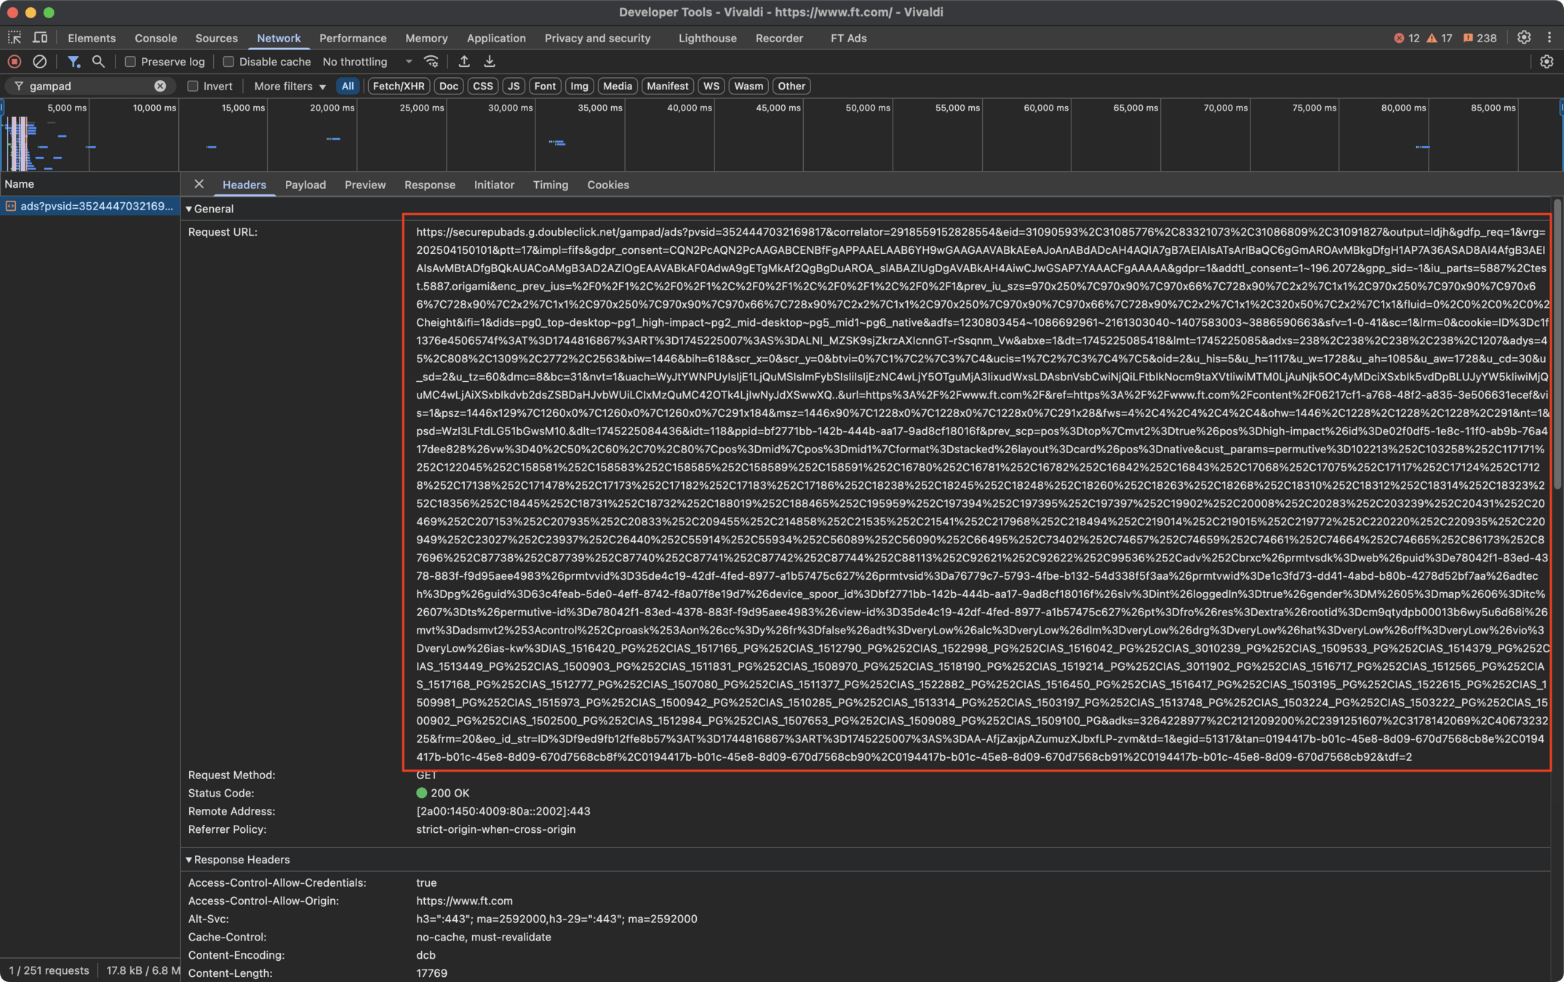Open Privacy and security panel
The height and width of the screenshot is (982, 1564).
[x=597, y=38]
